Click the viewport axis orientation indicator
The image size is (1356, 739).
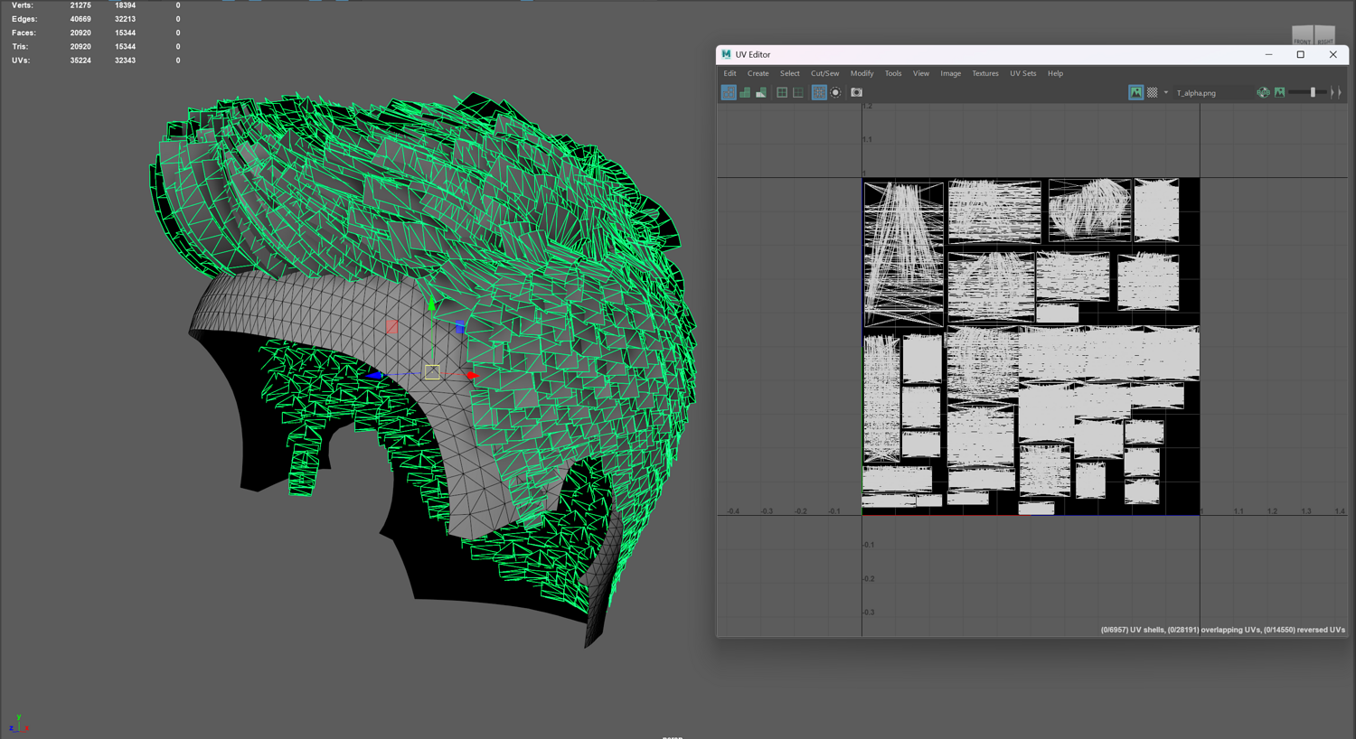pos(18,723)
